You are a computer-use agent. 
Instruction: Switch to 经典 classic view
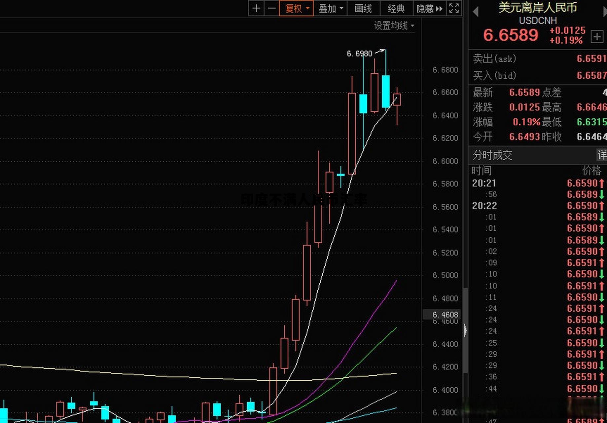[x=396, y=8]
